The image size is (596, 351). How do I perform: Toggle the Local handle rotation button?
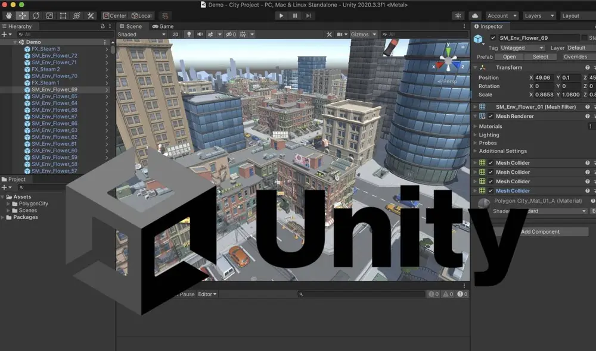(x=141, y=15)
